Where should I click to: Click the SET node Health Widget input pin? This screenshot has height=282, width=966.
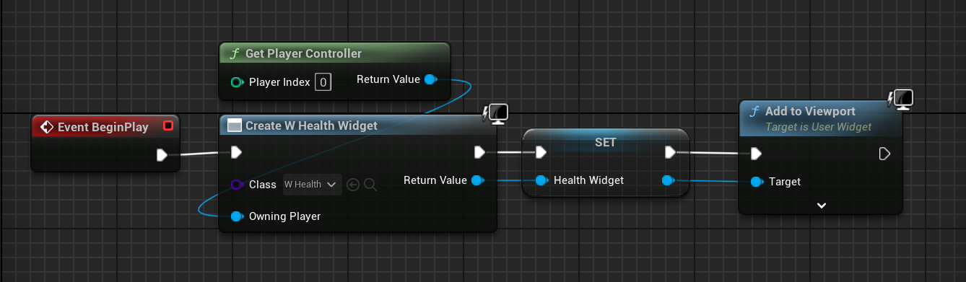coord(541,180)
